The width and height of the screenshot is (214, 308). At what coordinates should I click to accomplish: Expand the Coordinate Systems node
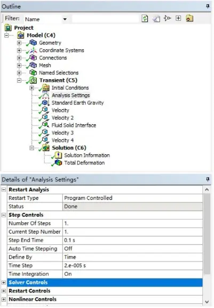click(19, 50)
